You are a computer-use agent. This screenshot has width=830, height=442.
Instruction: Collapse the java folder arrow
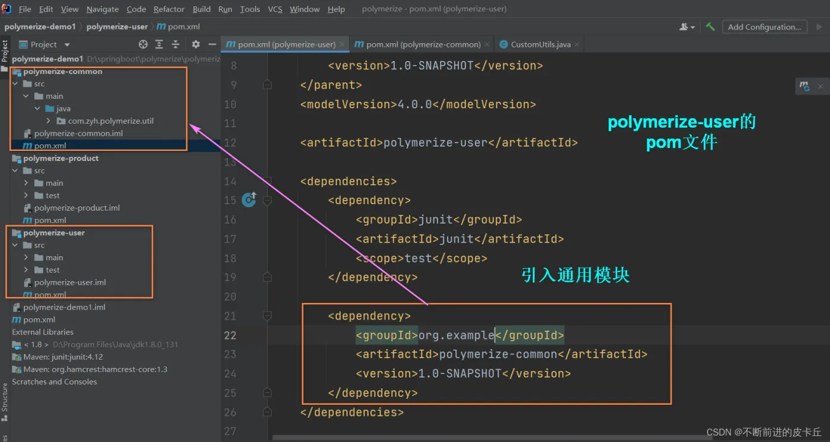tap(37, 109)
